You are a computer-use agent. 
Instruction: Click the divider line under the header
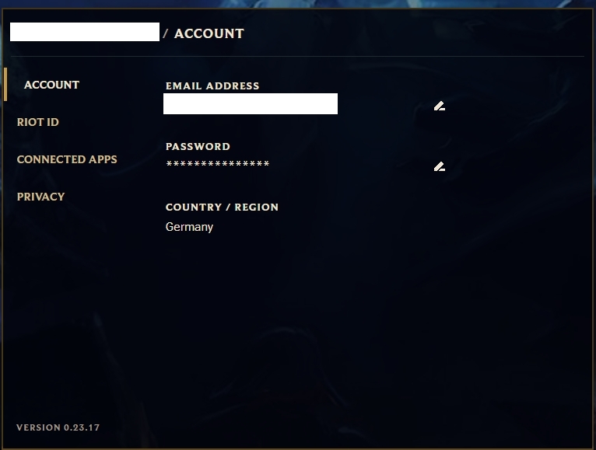tap(298, 56)
